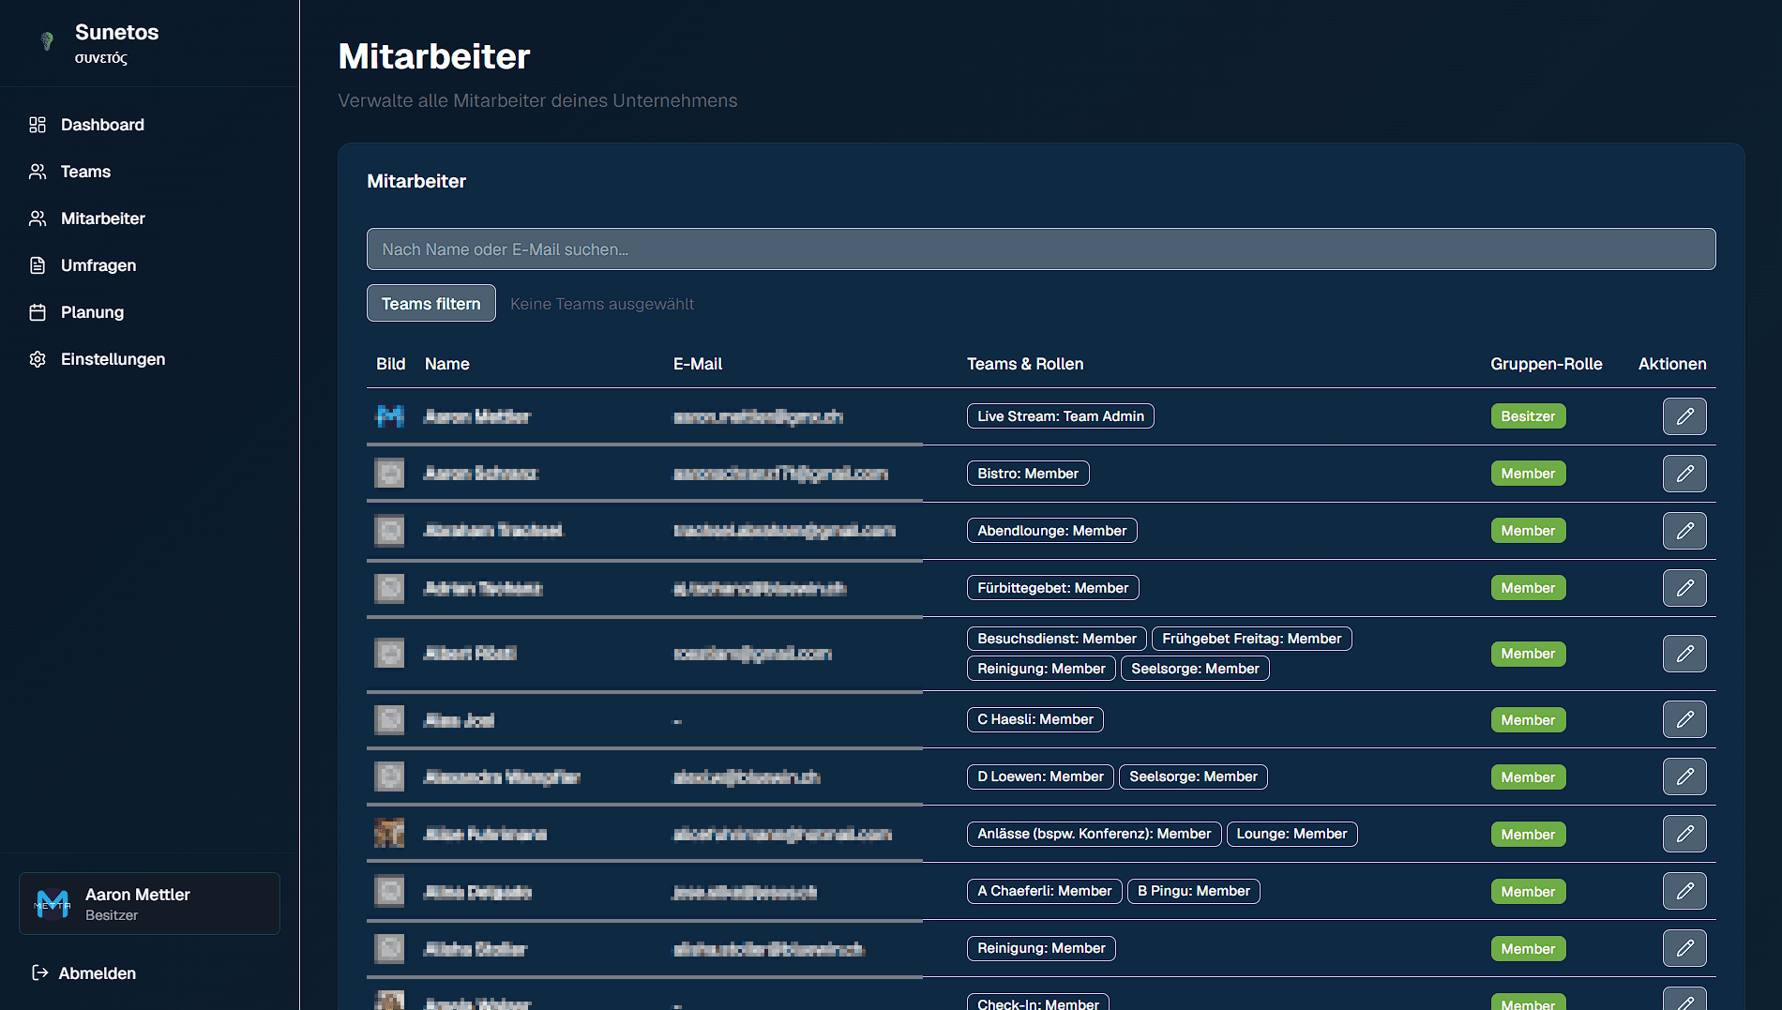Click the Member badge in C Haesli row
Image resolution: width=1782 pixels, height=1010 pixels.
click(1528, 720)
